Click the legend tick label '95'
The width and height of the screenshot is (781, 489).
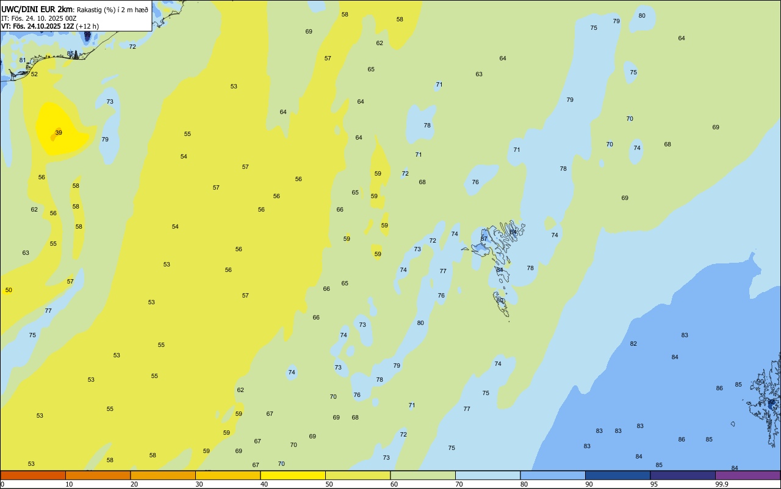(654, 484)
